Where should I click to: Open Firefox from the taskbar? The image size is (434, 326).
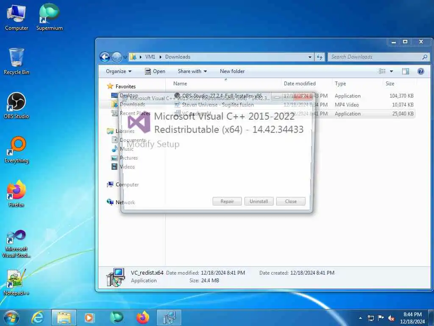pos(143,318)
